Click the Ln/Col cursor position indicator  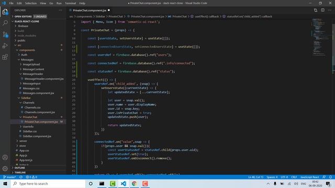click(x=256, y=177)
